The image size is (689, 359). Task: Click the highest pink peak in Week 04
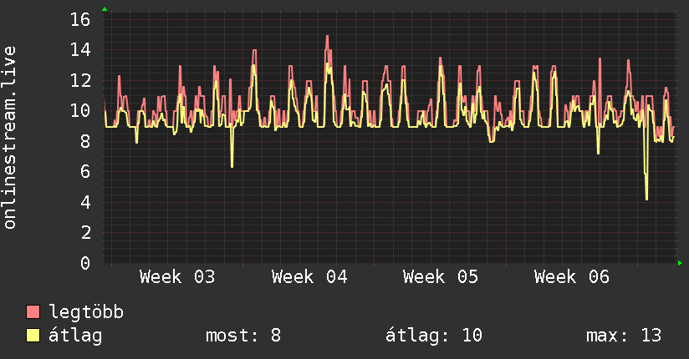coord(328,37)
